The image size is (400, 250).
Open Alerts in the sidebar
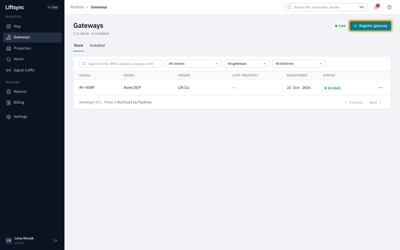click(32, 59)
